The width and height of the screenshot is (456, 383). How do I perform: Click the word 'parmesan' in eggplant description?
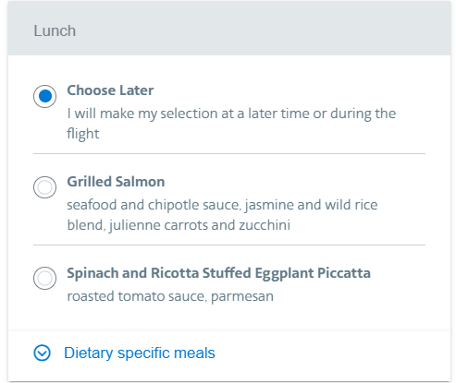pyautogui.click(x=242, y=296)
